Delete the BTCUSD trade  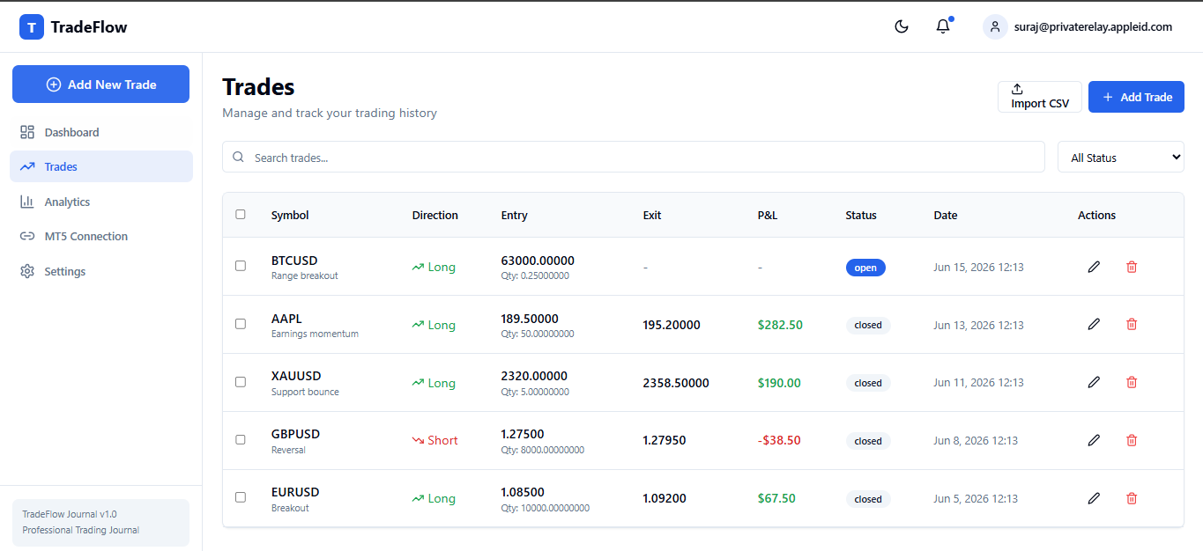coord(1132,267)
